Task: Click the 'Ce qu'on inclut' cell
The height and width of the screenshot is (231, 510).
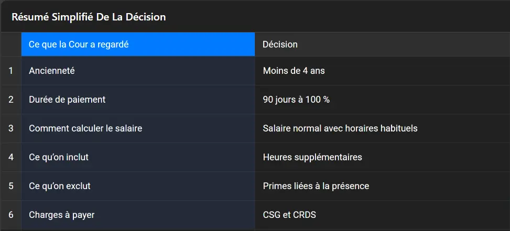Action: tap(138, 157)
